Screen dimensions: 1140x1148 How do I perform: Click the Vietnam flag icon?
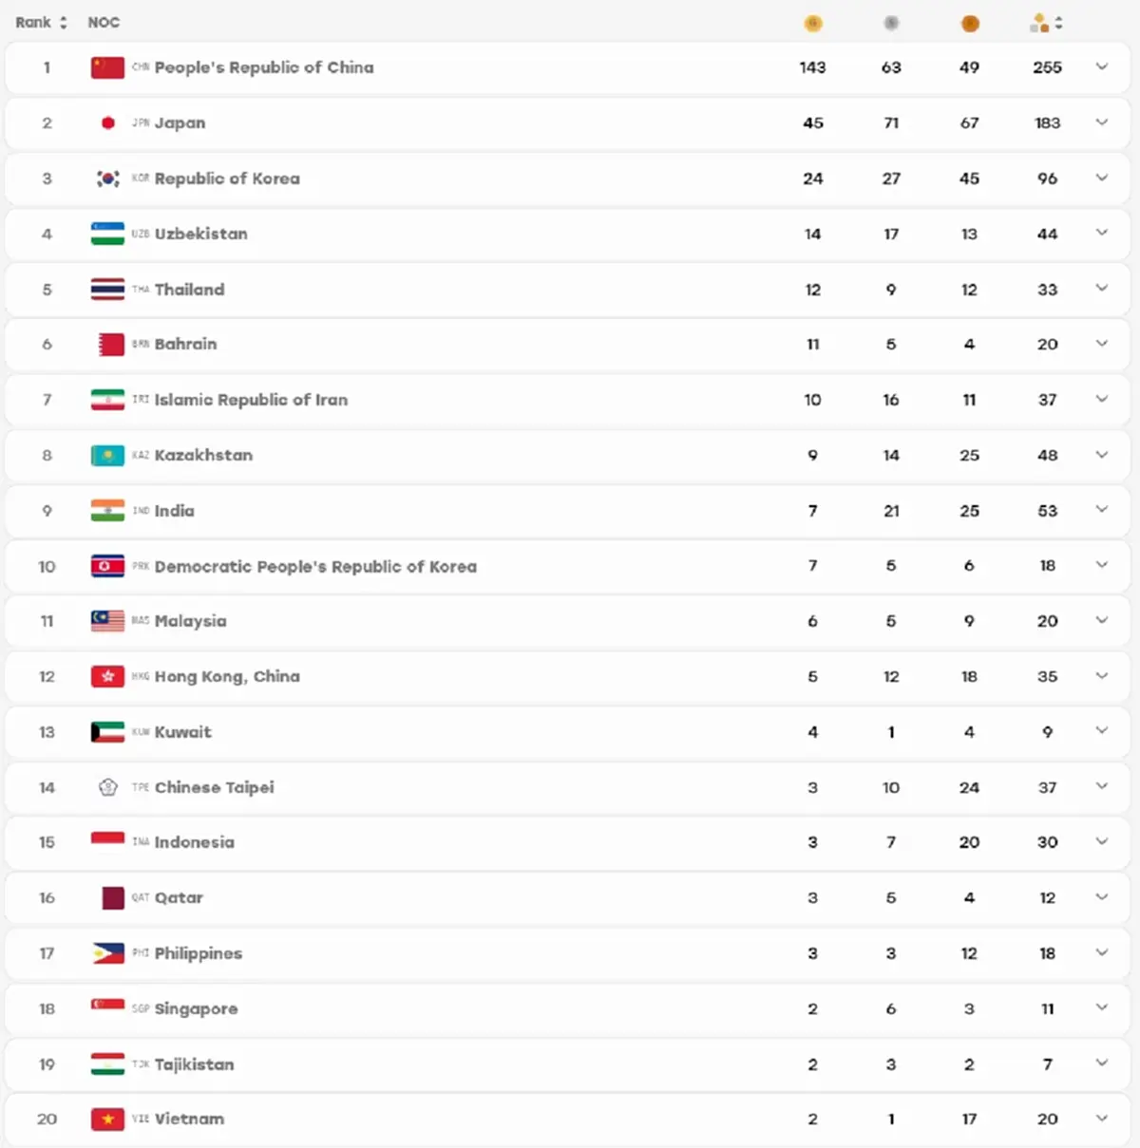click(x=107, y=1120)
